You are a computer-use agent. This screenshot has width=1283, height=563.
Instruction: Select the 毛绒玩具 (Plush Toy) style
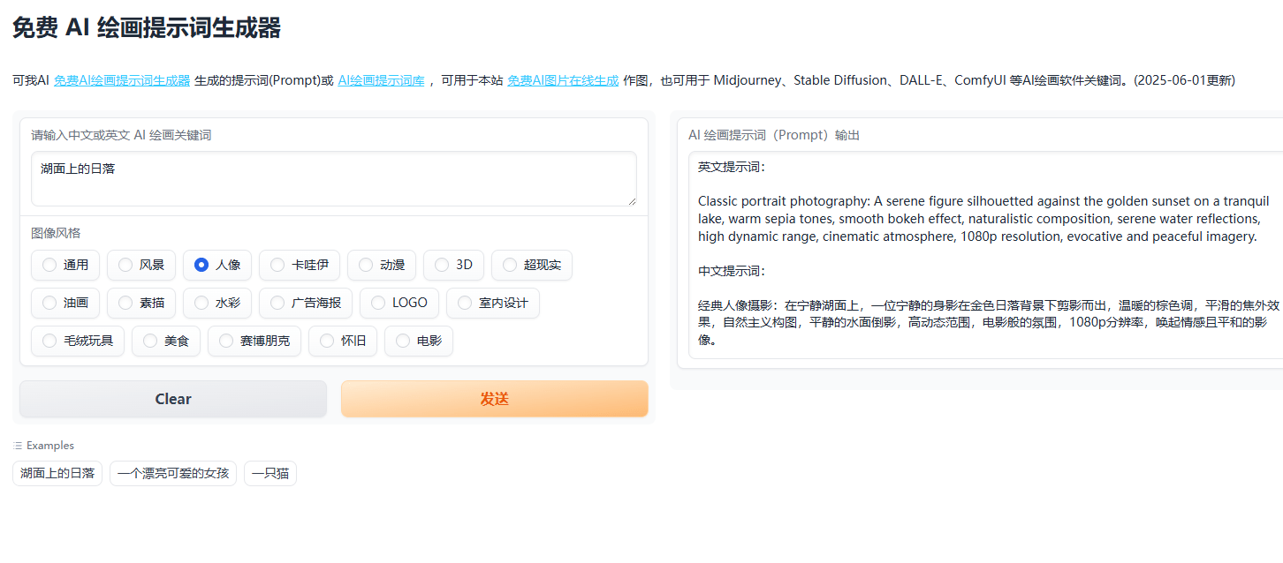click(x=77, y=341)
